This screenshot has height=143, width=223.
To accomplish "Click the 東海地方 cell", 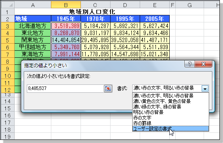I will [x=33, y=54].
